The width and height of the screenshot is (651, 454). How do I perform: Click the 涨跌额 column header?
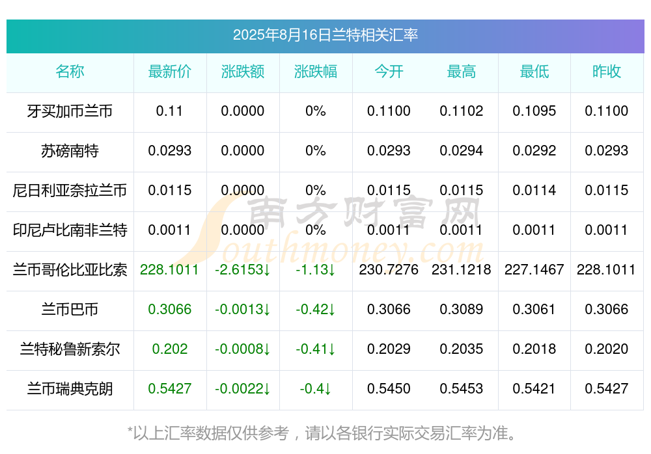click(243, 72)
